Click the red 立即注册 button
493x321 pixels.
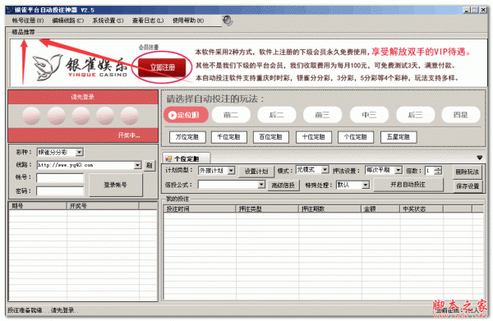tap(162, 67)
